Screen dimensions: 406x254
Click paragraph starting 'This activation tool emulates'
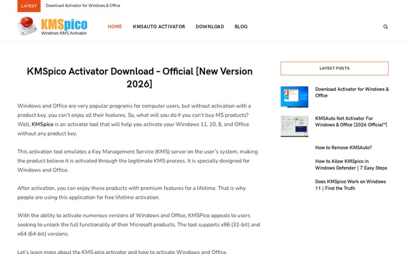pos(139,161)
